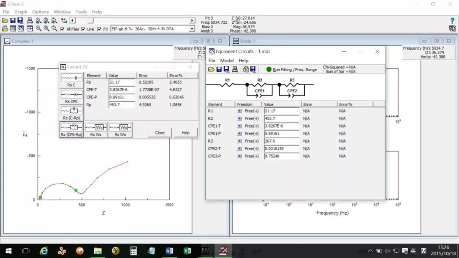Open Help menu in Equivalent Circuits window
The width and height of the screenshot is (459, 258).
244,61
